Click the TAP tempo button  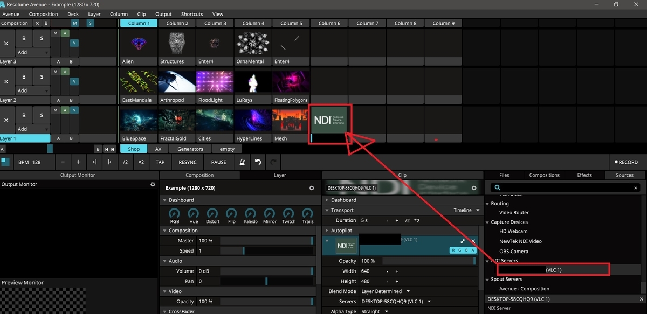point(160,162)
